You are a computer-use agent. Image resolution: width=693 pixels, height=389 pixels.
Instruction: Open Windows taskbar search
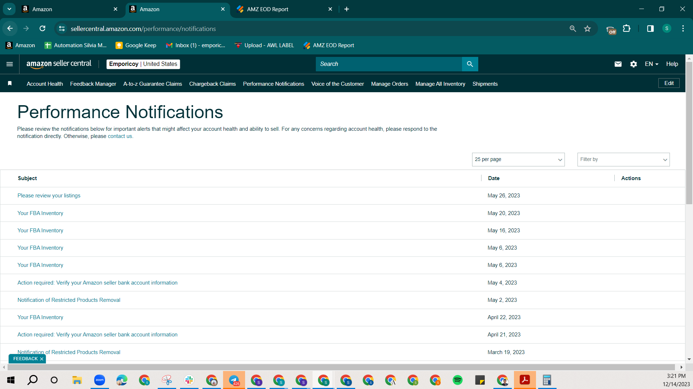[x=32, y=380]
